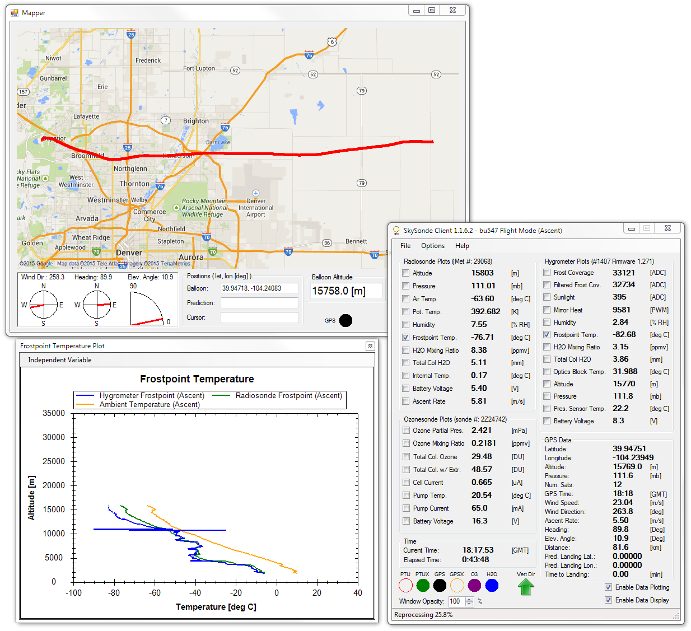Check the Pump Temp. plot checkbox
The image size is (691, 631).
[x=406, y=496]
